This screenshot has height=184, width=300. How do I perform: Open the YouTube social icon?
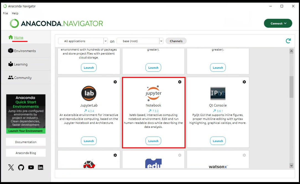coord(31,167)
